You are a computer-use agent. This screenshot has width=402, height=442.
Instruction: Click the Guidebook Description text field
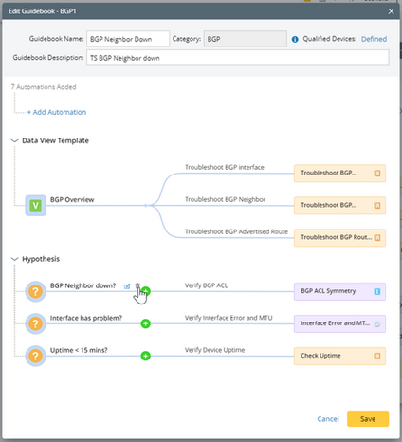(238, 58)
